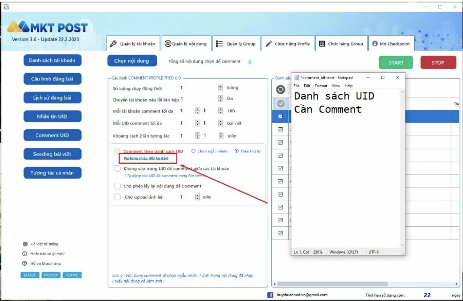Viewport: 463px width, 301px height.
Task: Click the list icon on Quản lý Group
Action: tap(219, 44)
